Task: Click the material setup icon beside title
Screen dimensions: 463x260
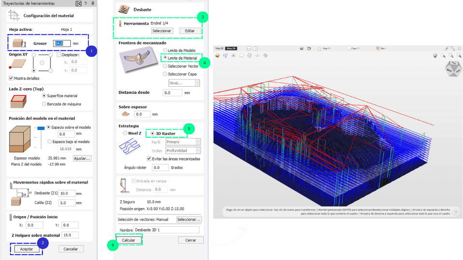Action: click(x=14, y=15)
